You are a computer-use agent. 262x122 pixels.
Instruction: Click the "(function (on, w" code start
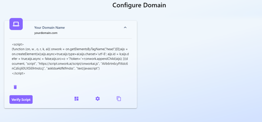click(x=23, y=49)
